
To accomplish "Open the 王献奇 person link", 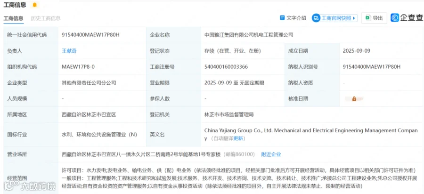I will pyautogui.click(x=69, y=51).
